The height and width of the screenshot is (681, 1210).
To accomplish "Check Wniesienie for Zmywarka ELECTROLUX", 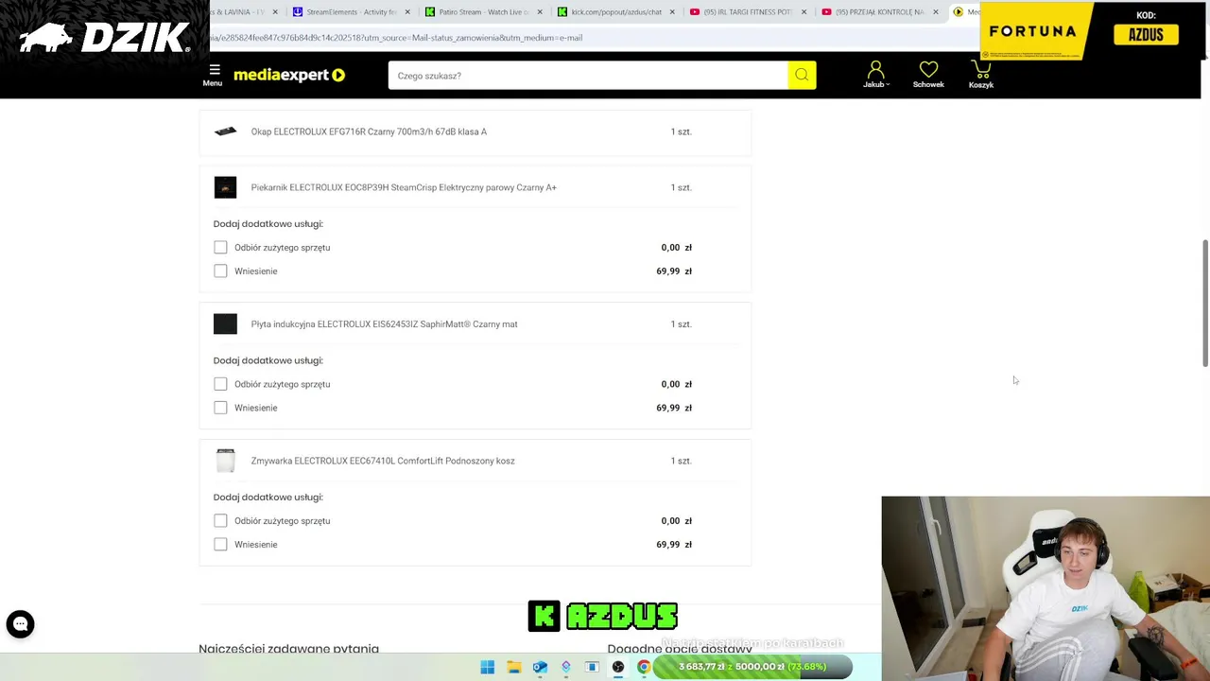I will tap(220, 545).
